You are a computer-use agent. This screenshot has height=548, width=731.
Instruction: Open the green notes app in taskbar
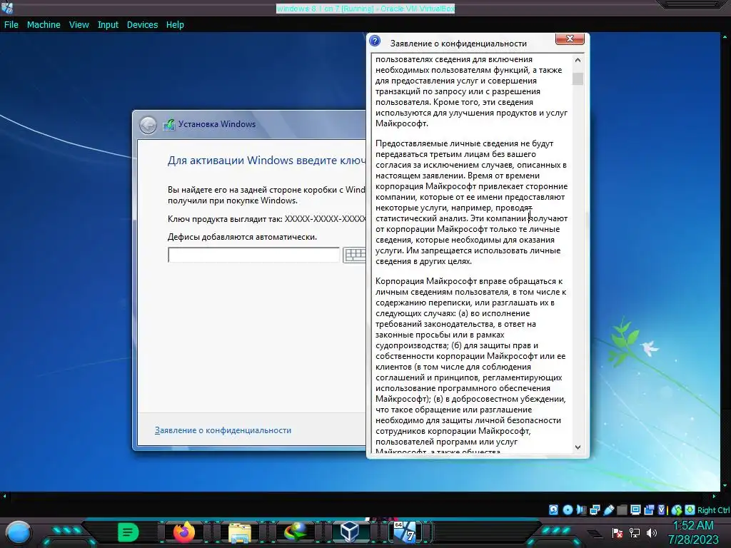(x=128, y=532)
